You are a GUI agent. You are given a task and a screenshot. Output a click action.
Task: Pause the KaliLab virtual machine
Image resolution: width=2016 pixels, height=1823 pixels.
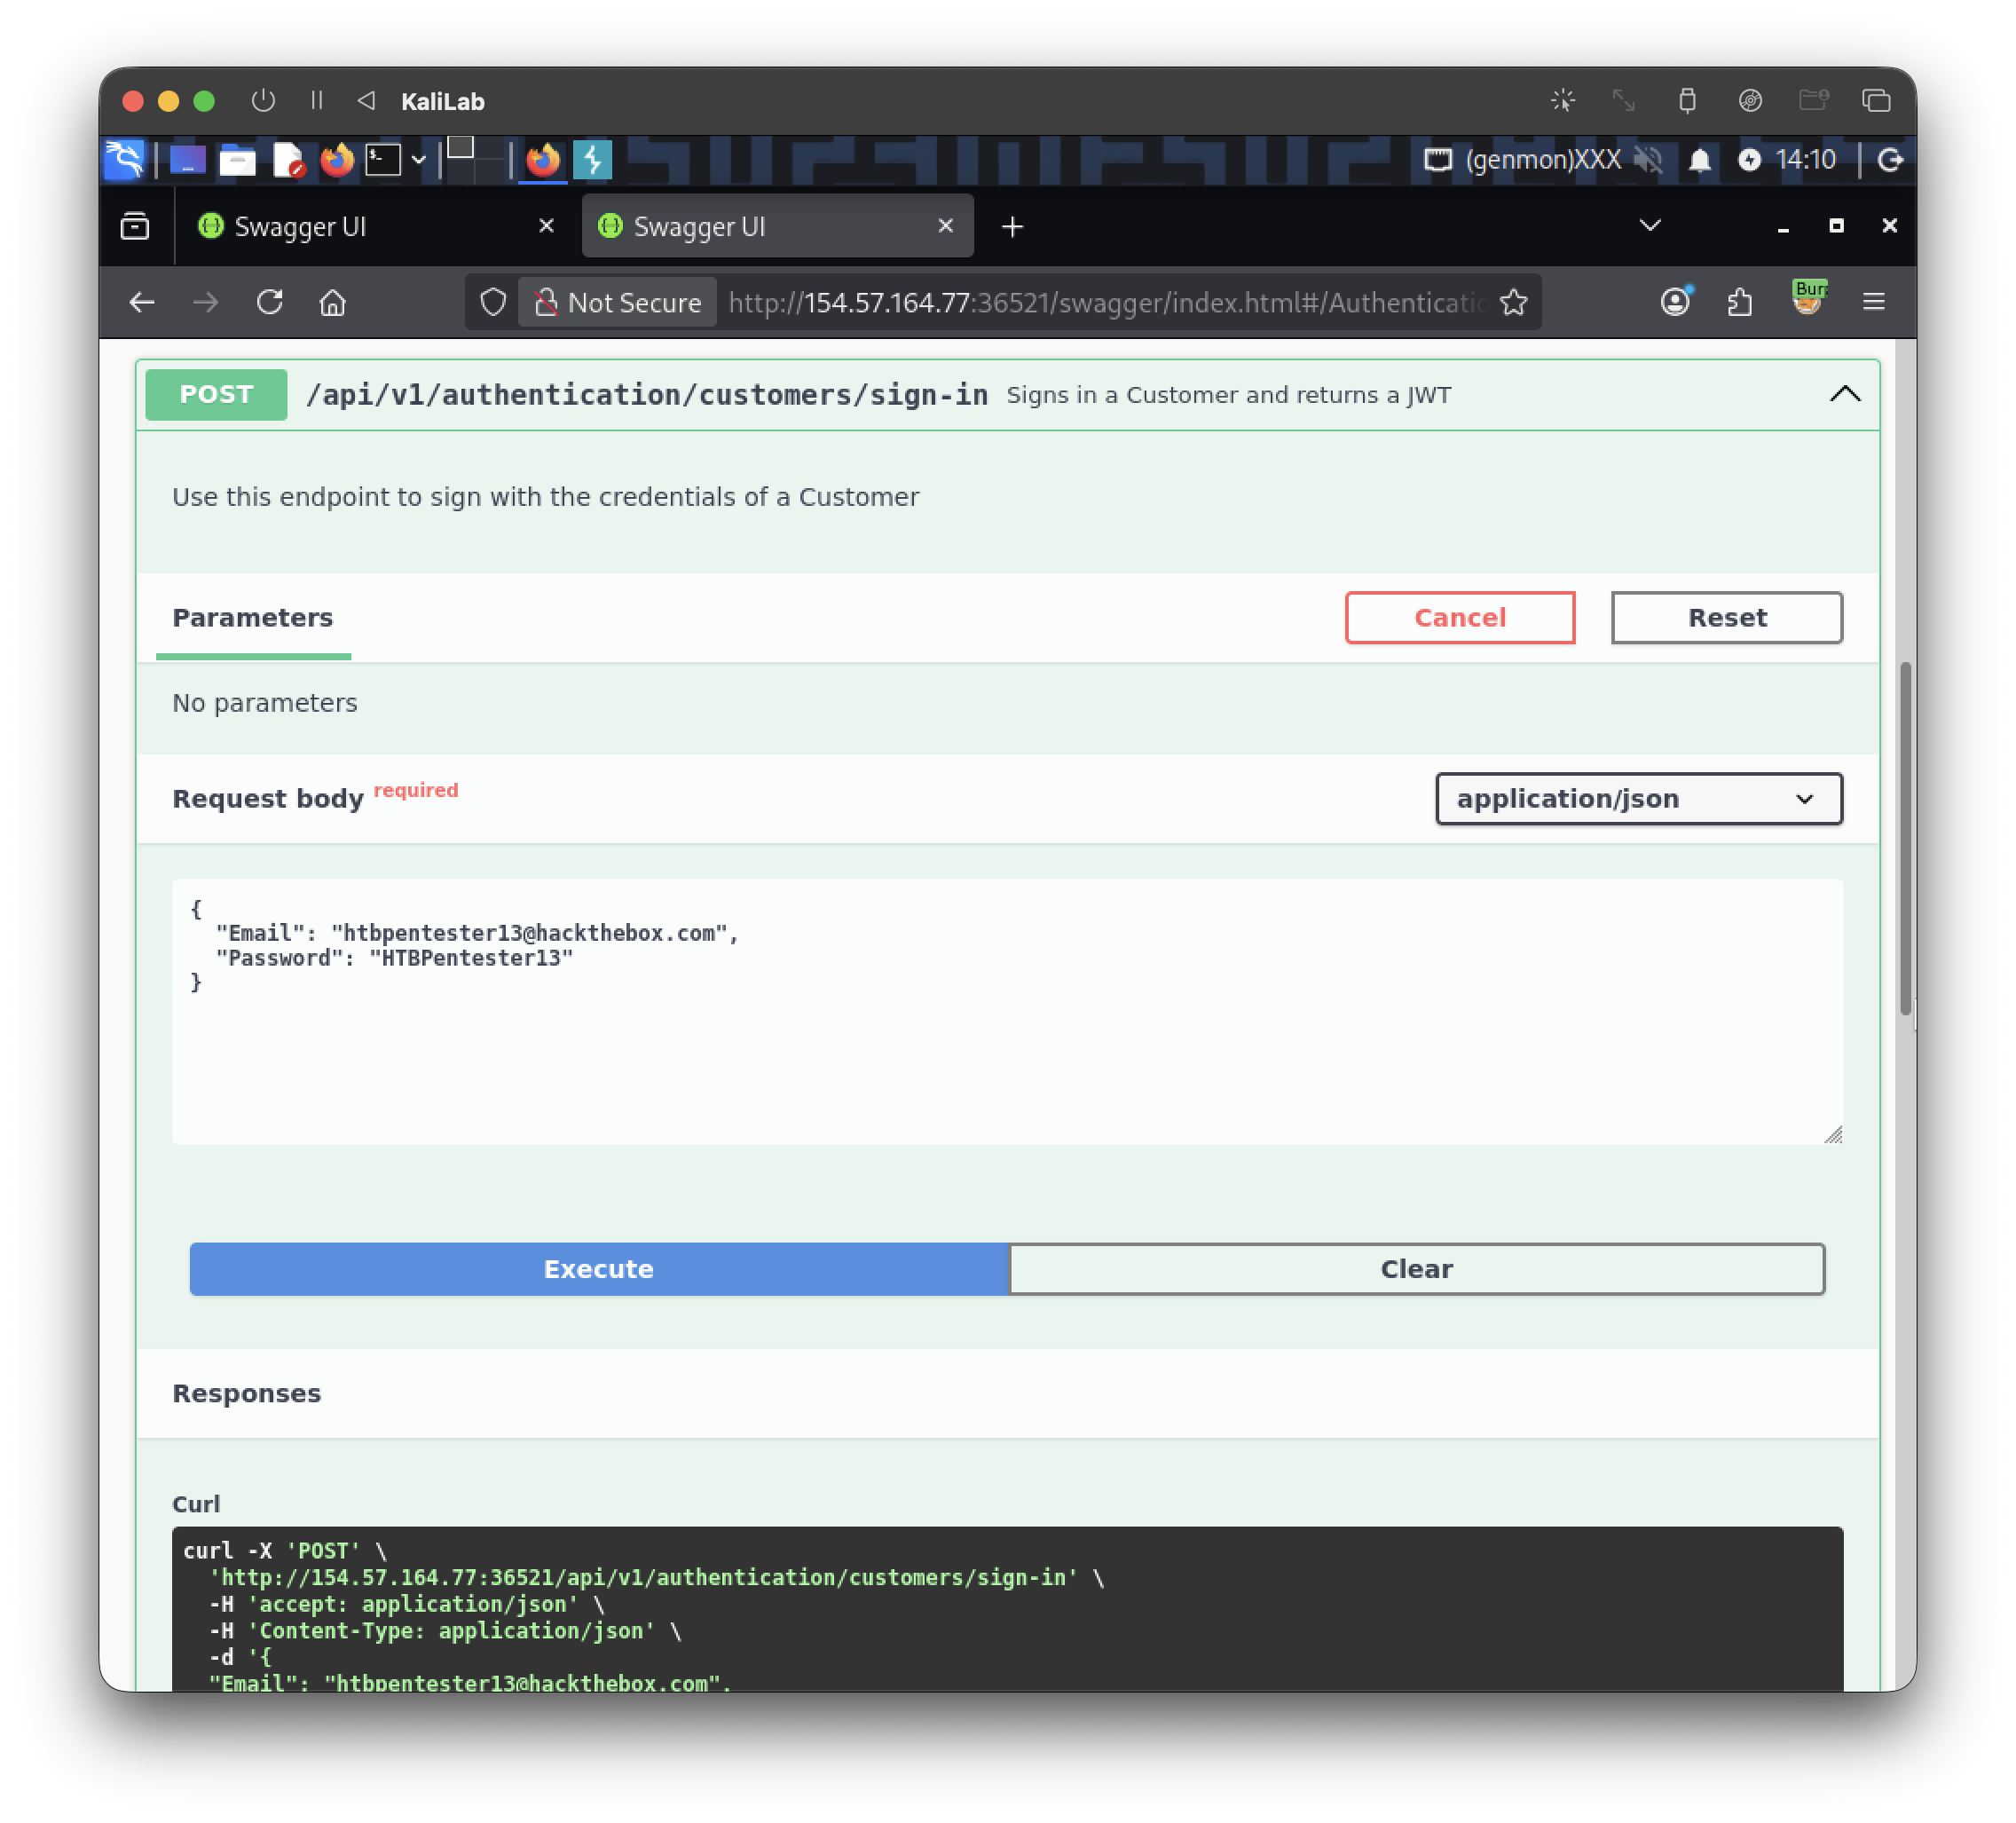pyautogui.click(x=317, y=101)
